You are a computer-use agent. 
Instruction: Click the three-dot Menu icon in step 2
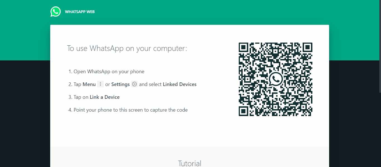click(100, 84)
